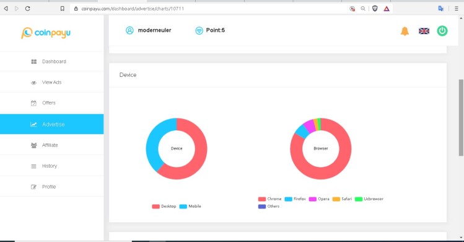Toggle Chrome legend in Browser chart
464x242 pixels.
click(269, 199)
